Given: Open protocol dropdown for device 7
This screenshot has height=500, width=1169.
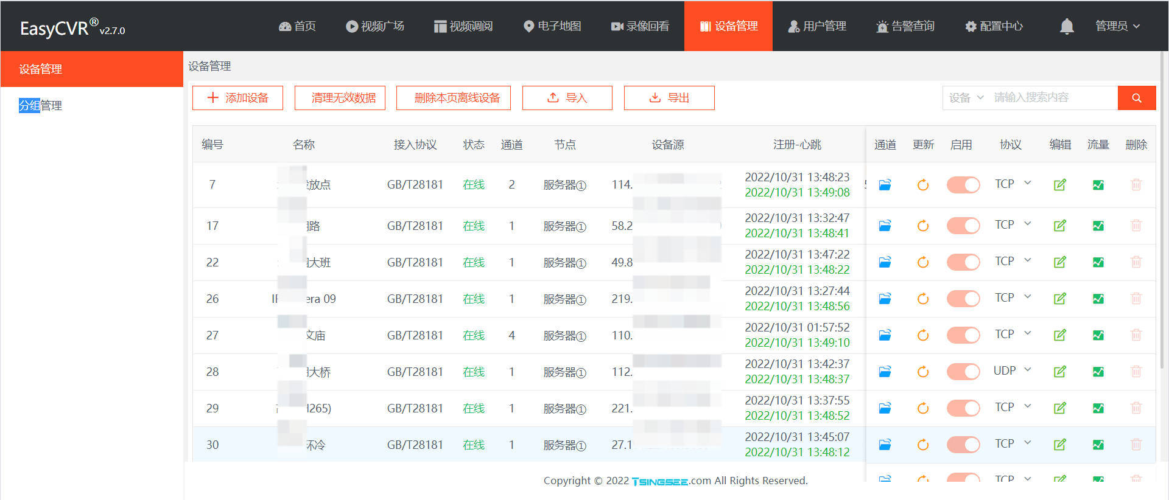Looking at the screenshot, I should click(x=1013, y=184).
